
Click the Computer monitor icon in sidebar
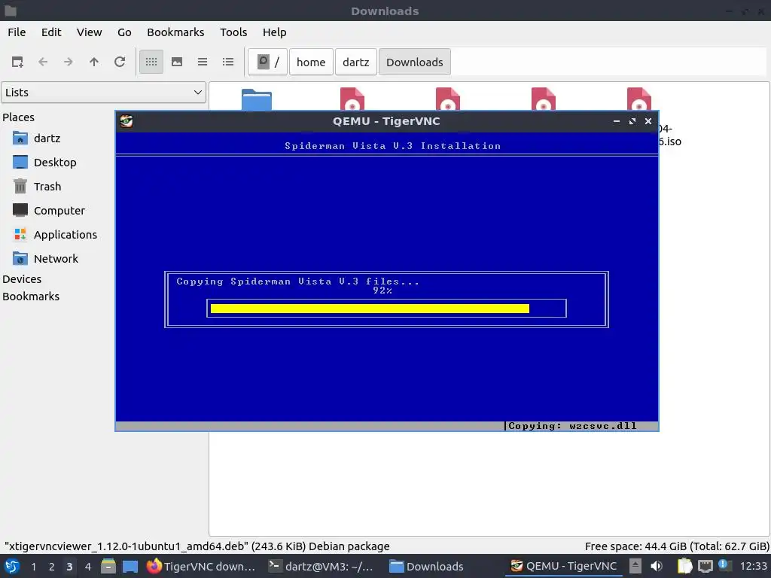[x=20, y=211]
